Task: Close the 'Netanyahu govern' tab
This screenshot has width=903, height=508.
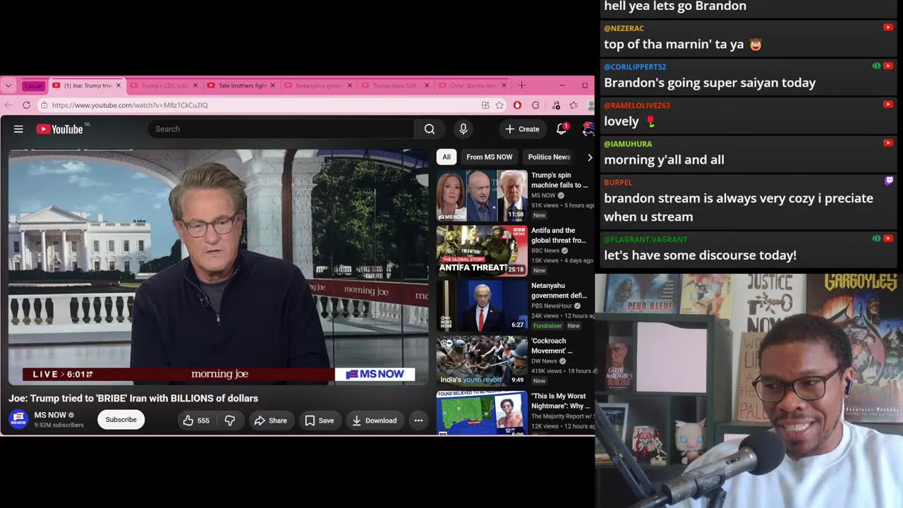Action: coord(350,85)
